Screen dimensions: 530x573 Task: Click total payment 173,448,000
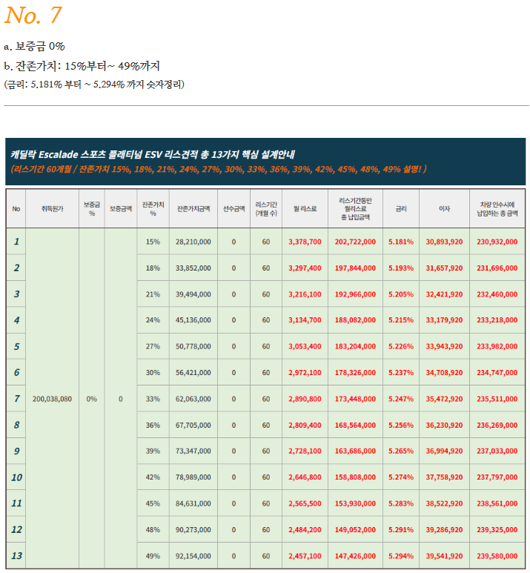click(x=355, y=399)
